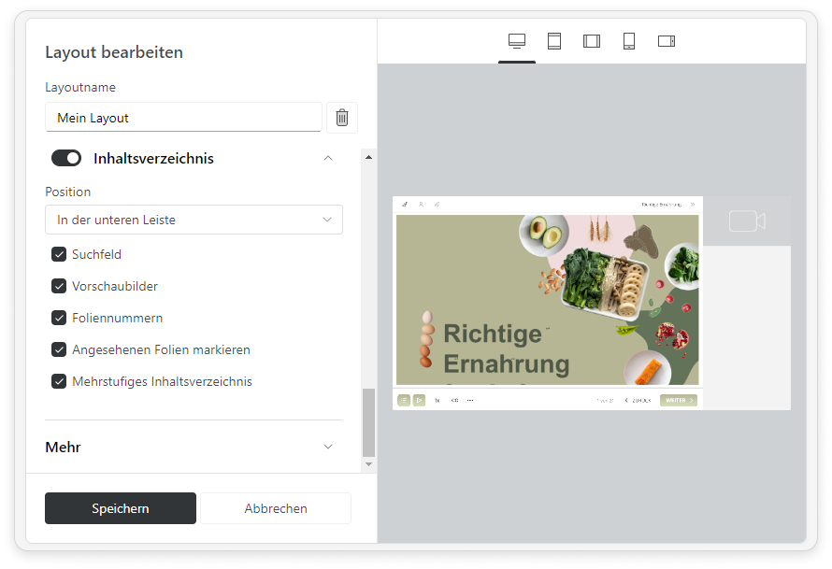Screen dimensions: 832x569
Task: Uncheck the Vorschaubilder checkbox
Action: coord(59,286)
